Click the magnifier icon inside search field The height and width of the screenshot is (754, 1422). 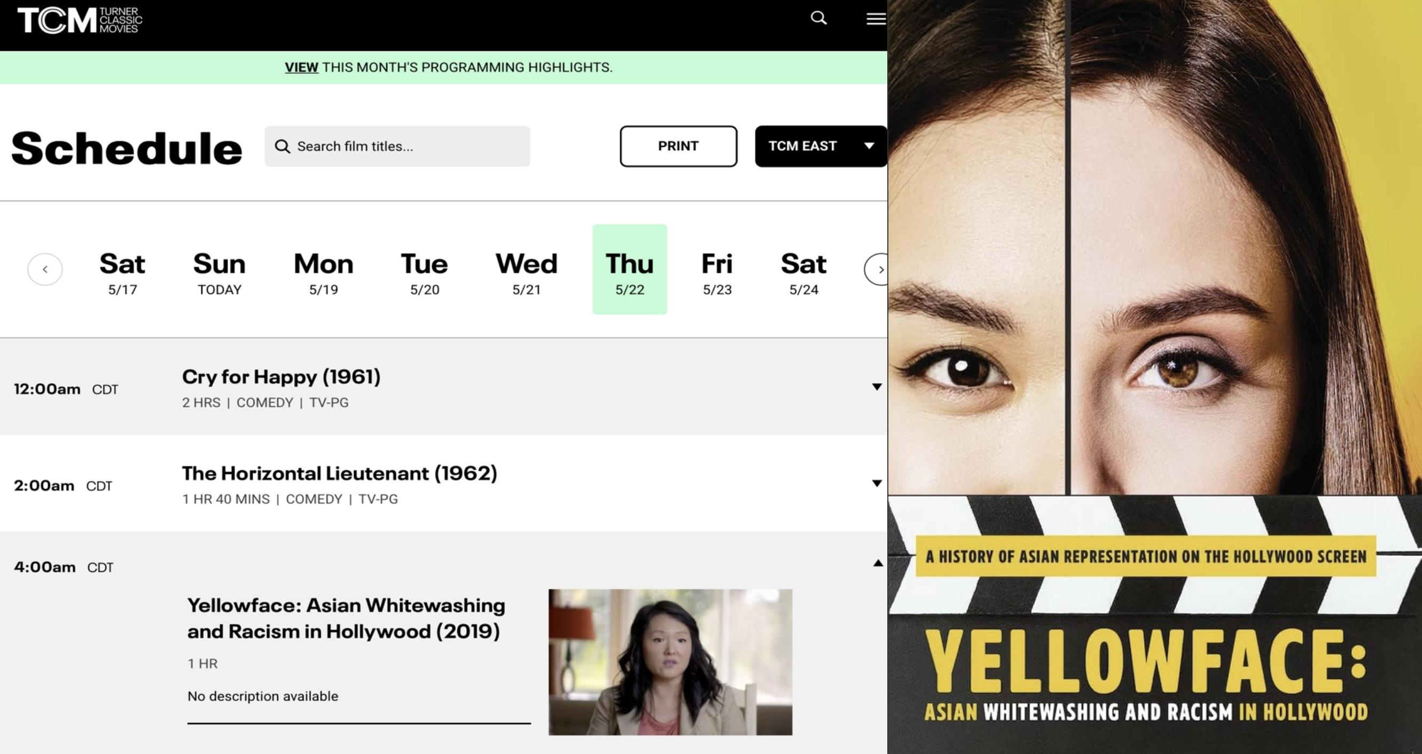click(282, 146)
